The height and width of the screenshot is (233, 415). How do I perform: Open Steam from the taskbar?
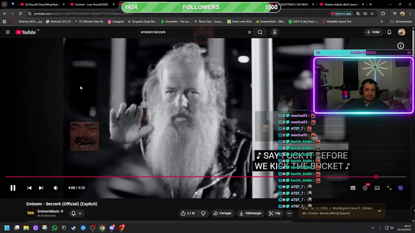(x=74, y=228)
